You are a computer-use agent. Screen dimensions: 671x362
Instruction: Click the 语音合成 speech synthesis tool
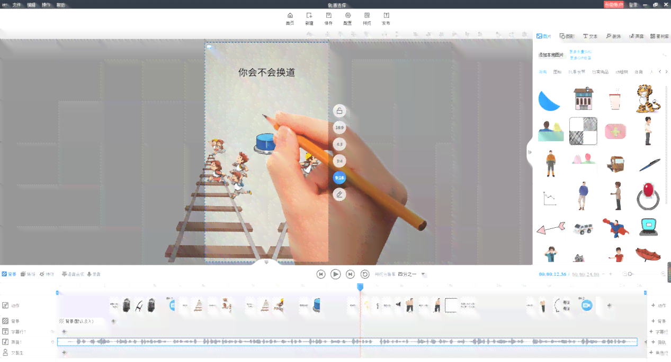73,274
